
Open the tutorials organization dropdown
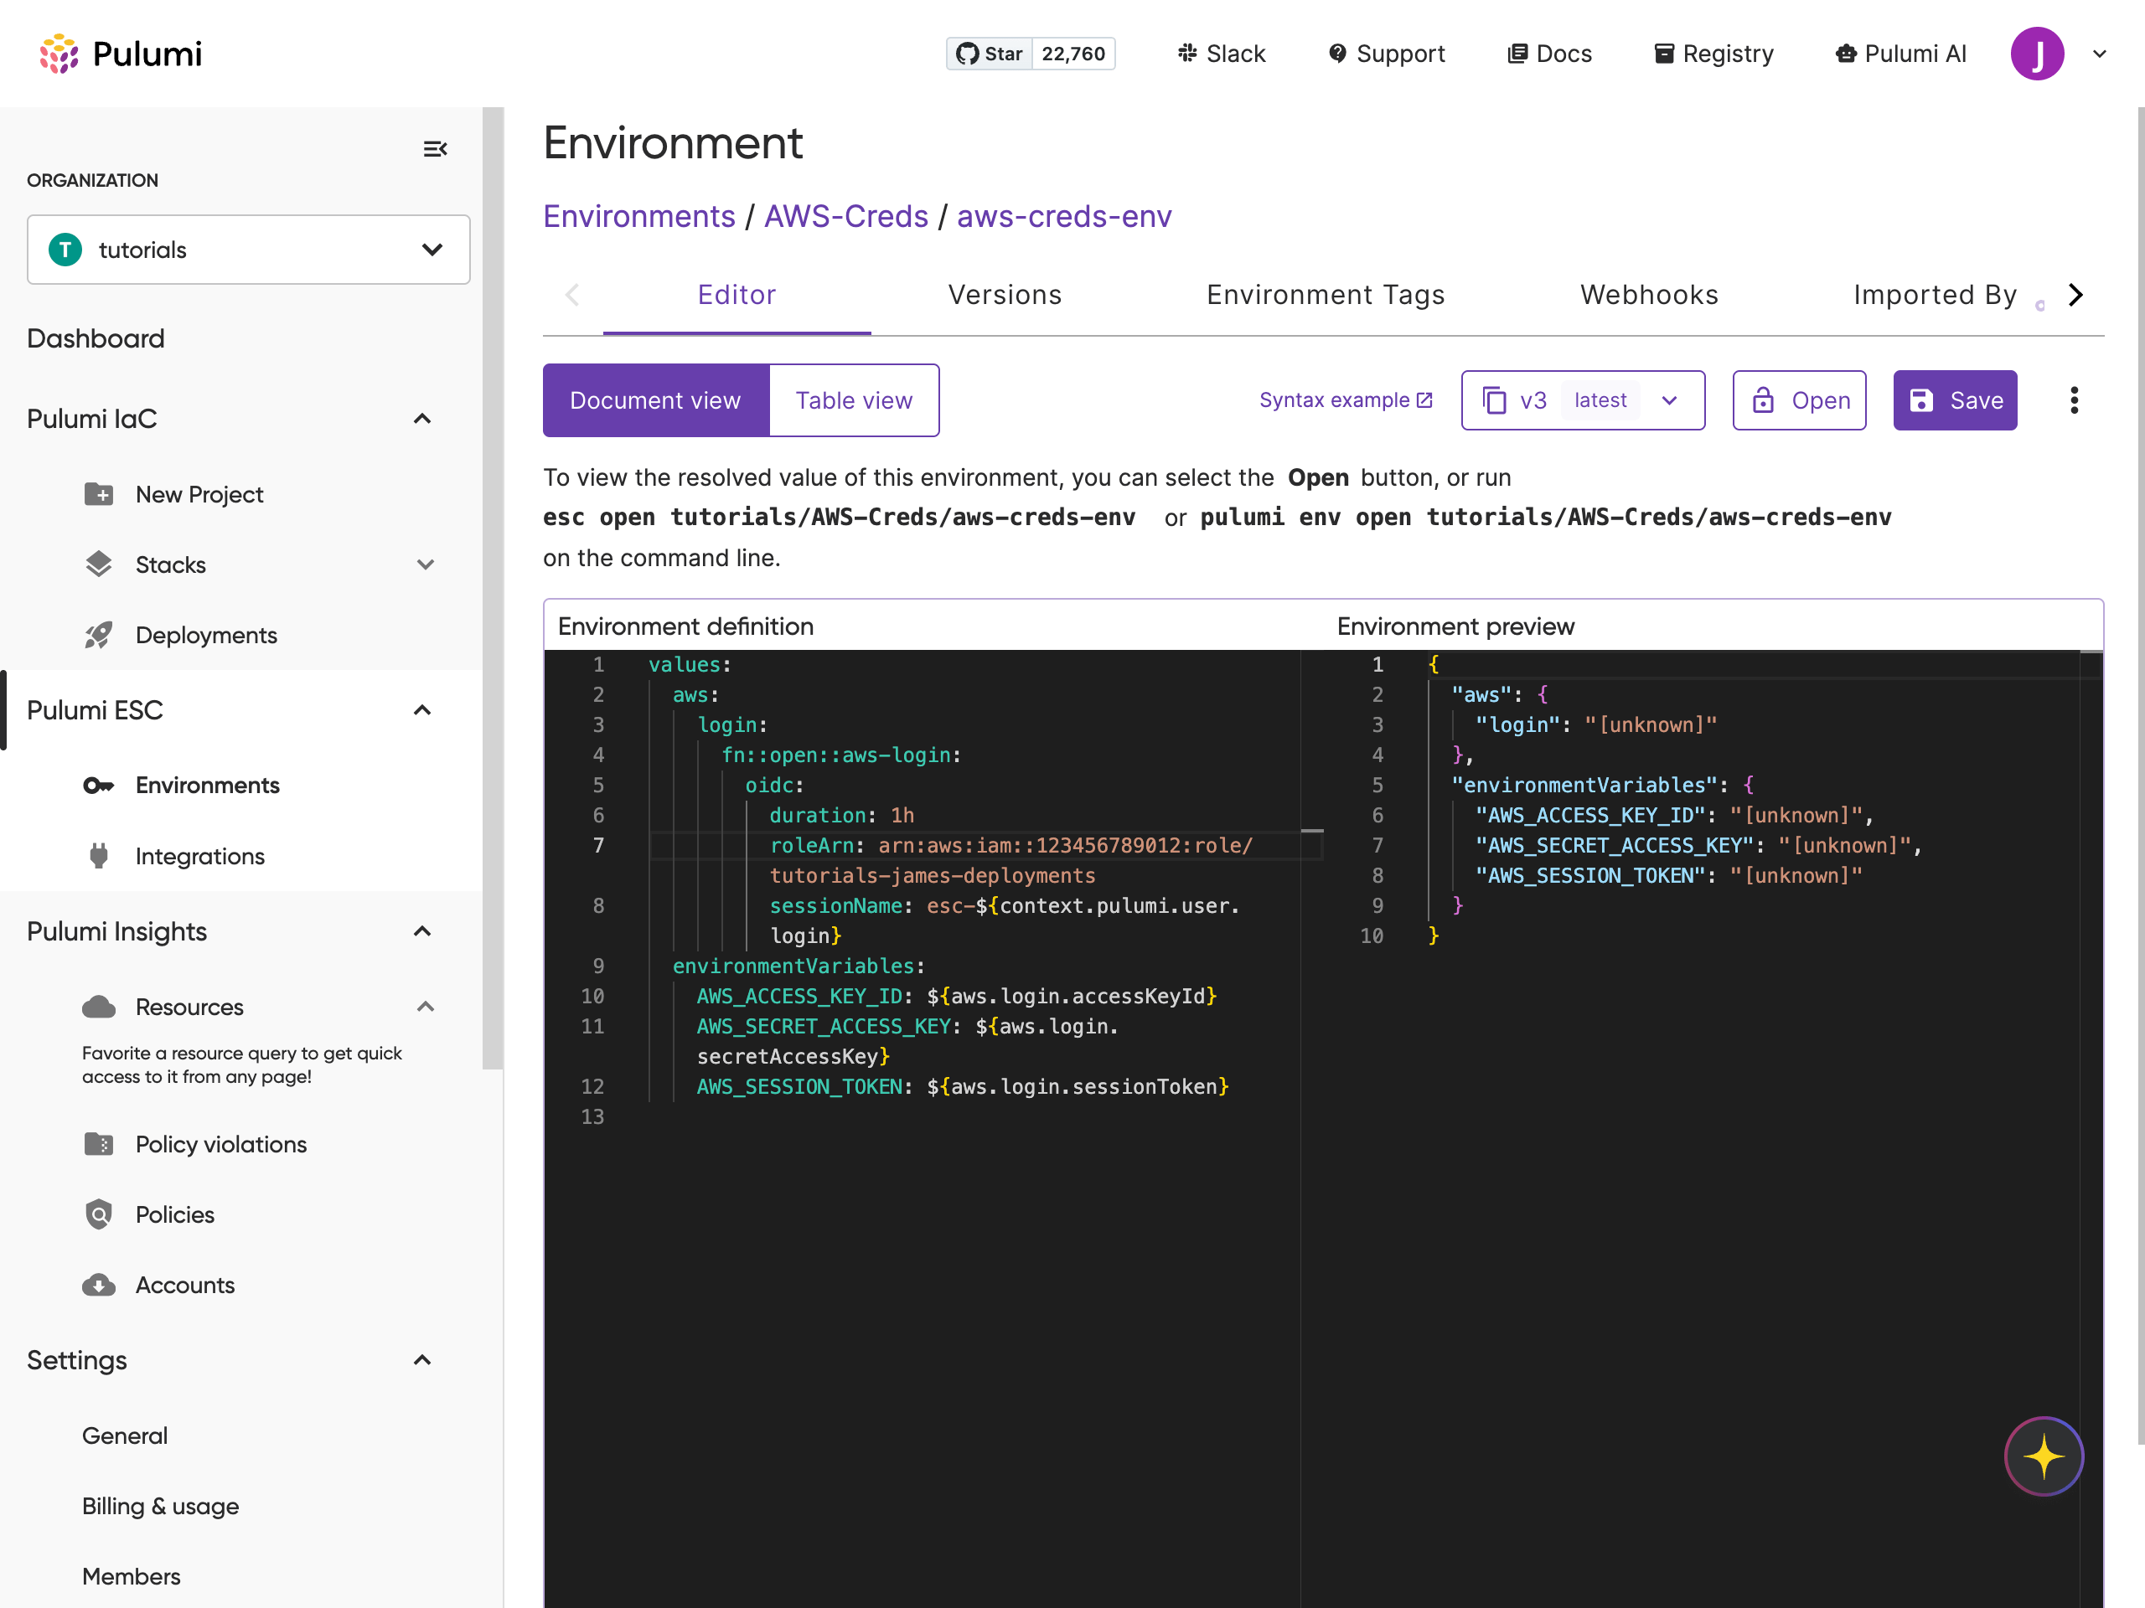(248, 250)
